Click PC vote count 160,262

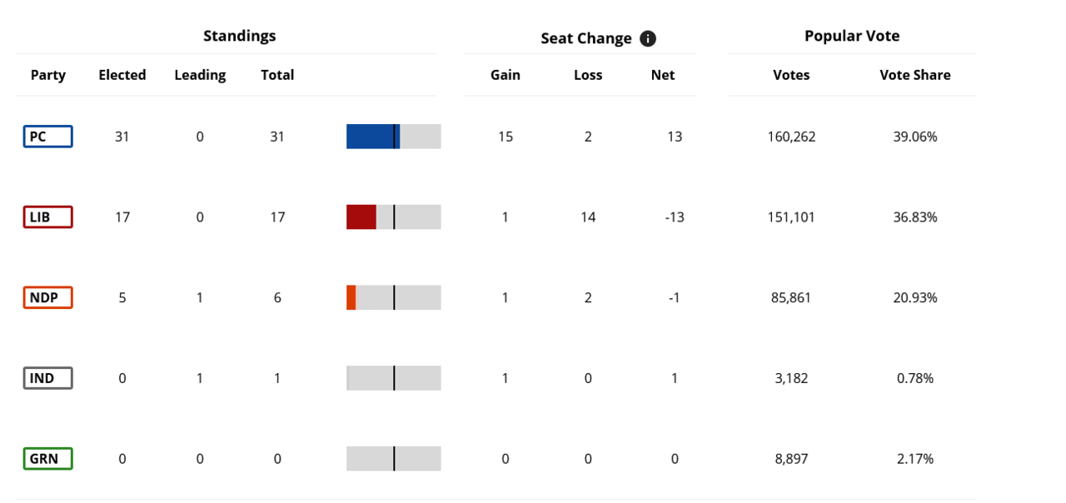pos(791,137)
